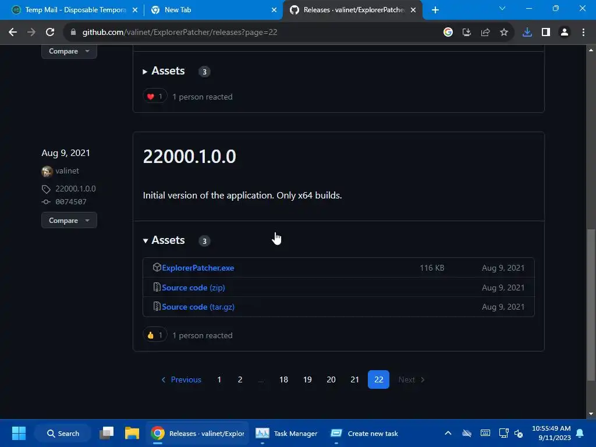Switch to Task Manager on the taskbar

[x=286, y=433]
